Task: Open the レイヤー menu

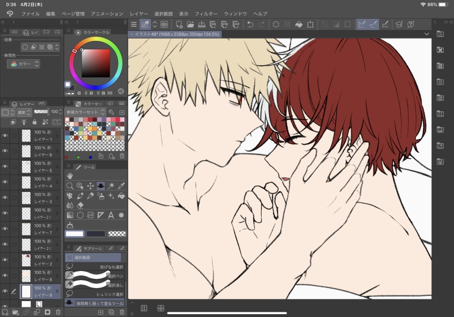Action: coord(138,14)
